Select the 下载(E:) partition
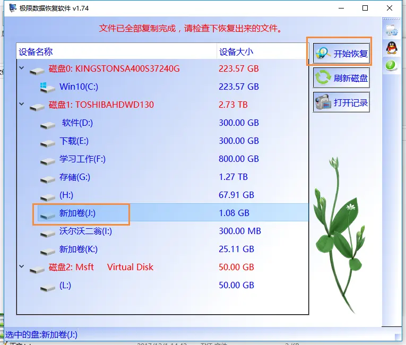Image resolution: width=406 pixels, height=345 pixels. 162,141
